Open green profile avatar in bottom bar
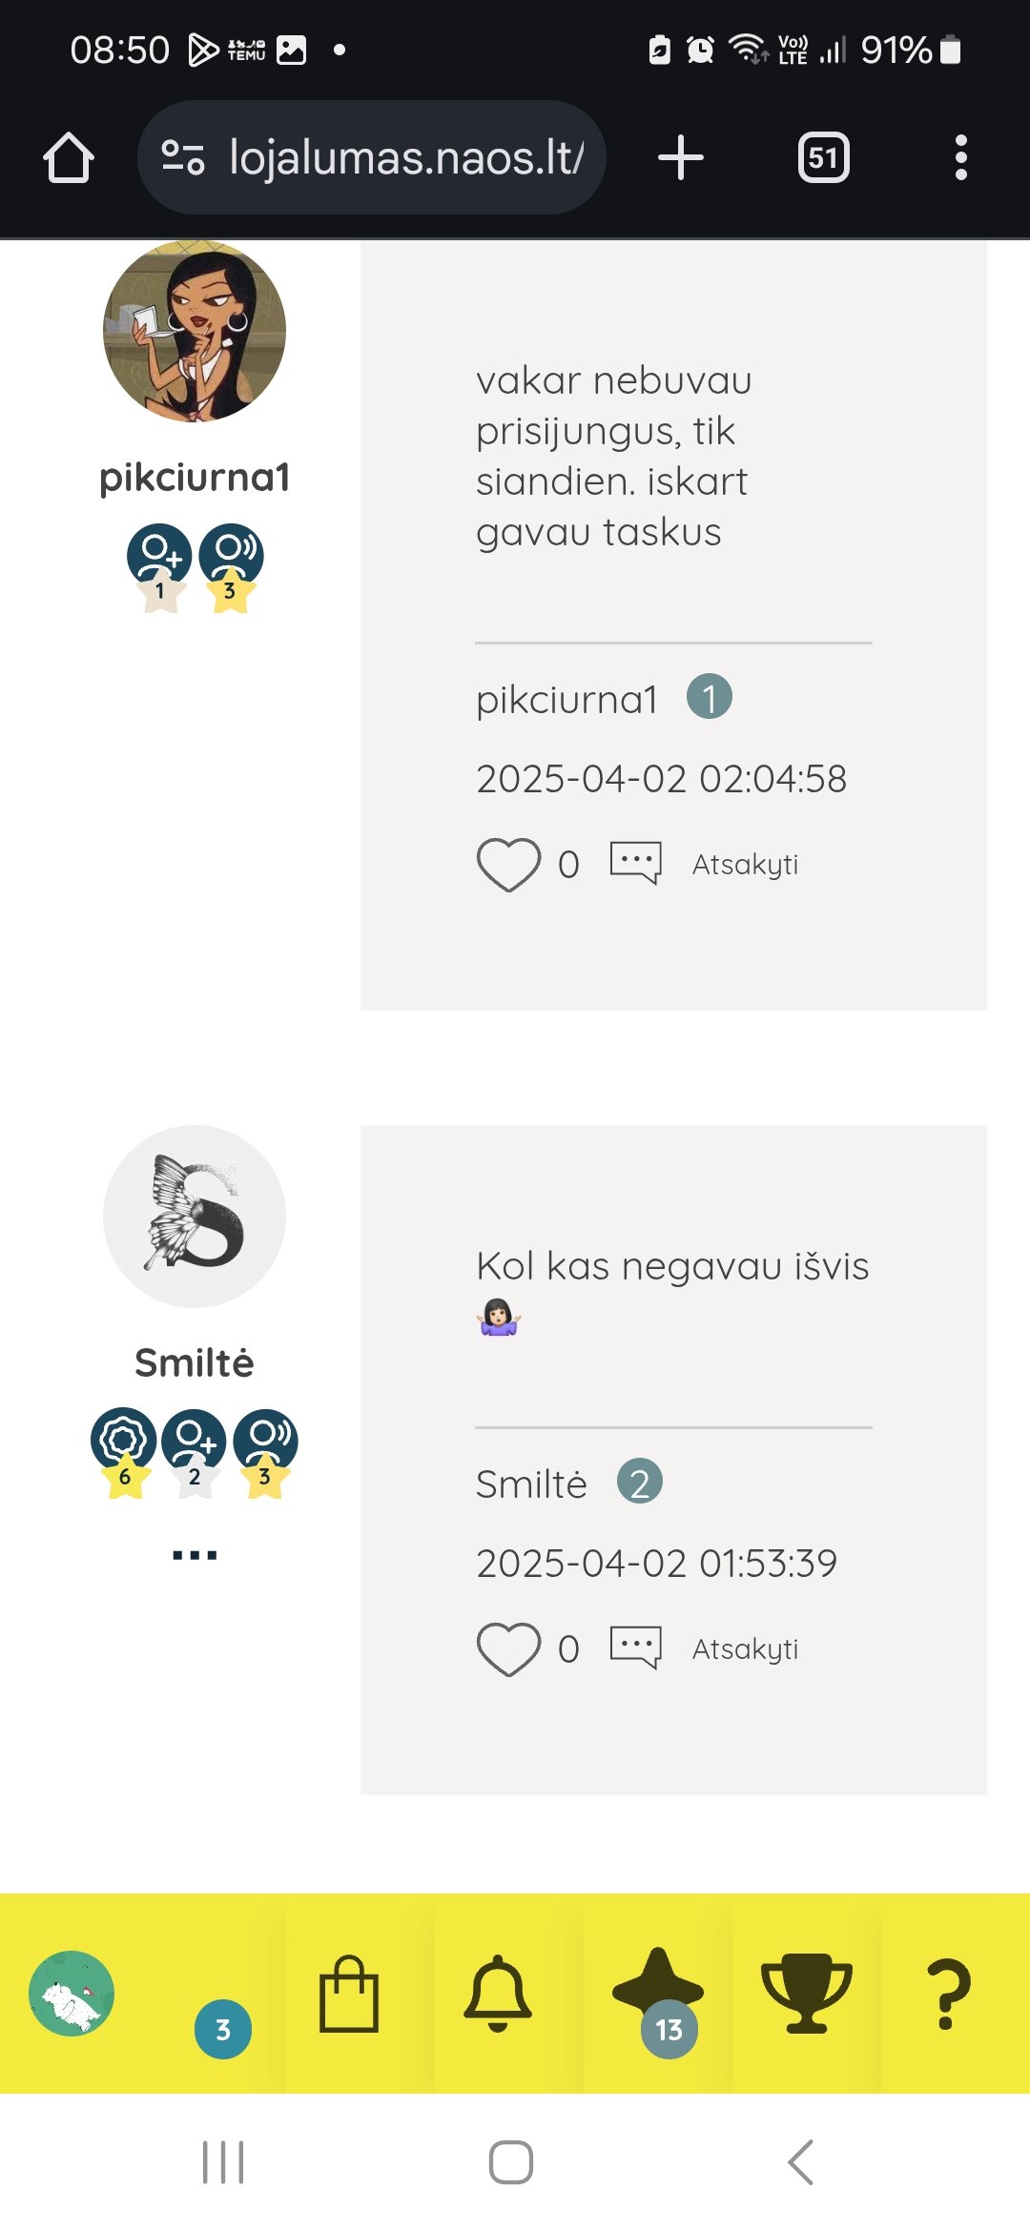 tap(72, 1993)
